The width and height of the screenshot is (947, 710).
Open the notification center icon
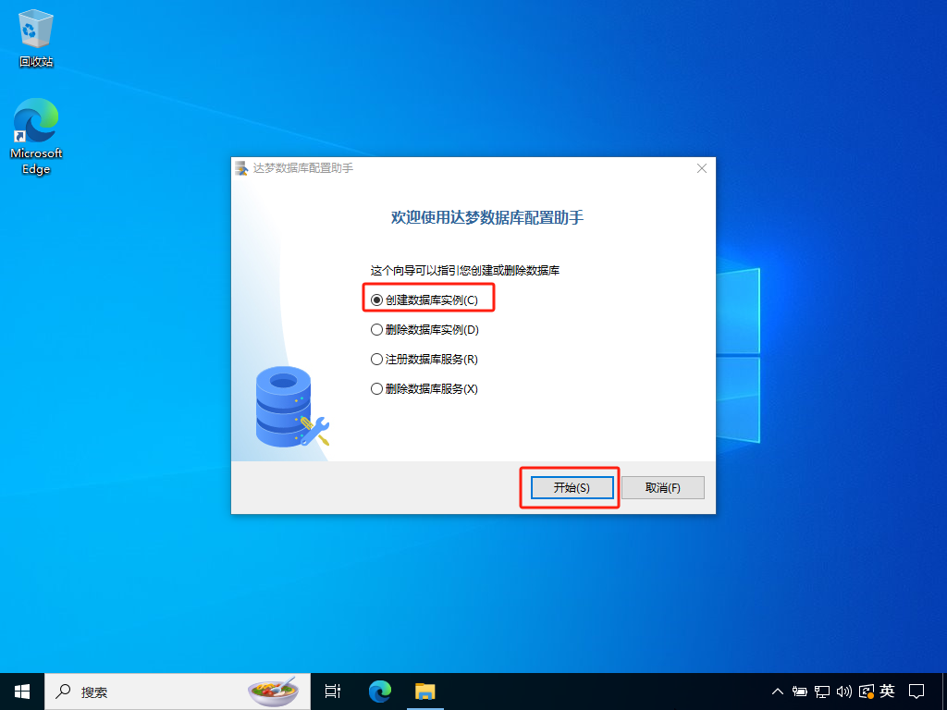coord(916,692)
